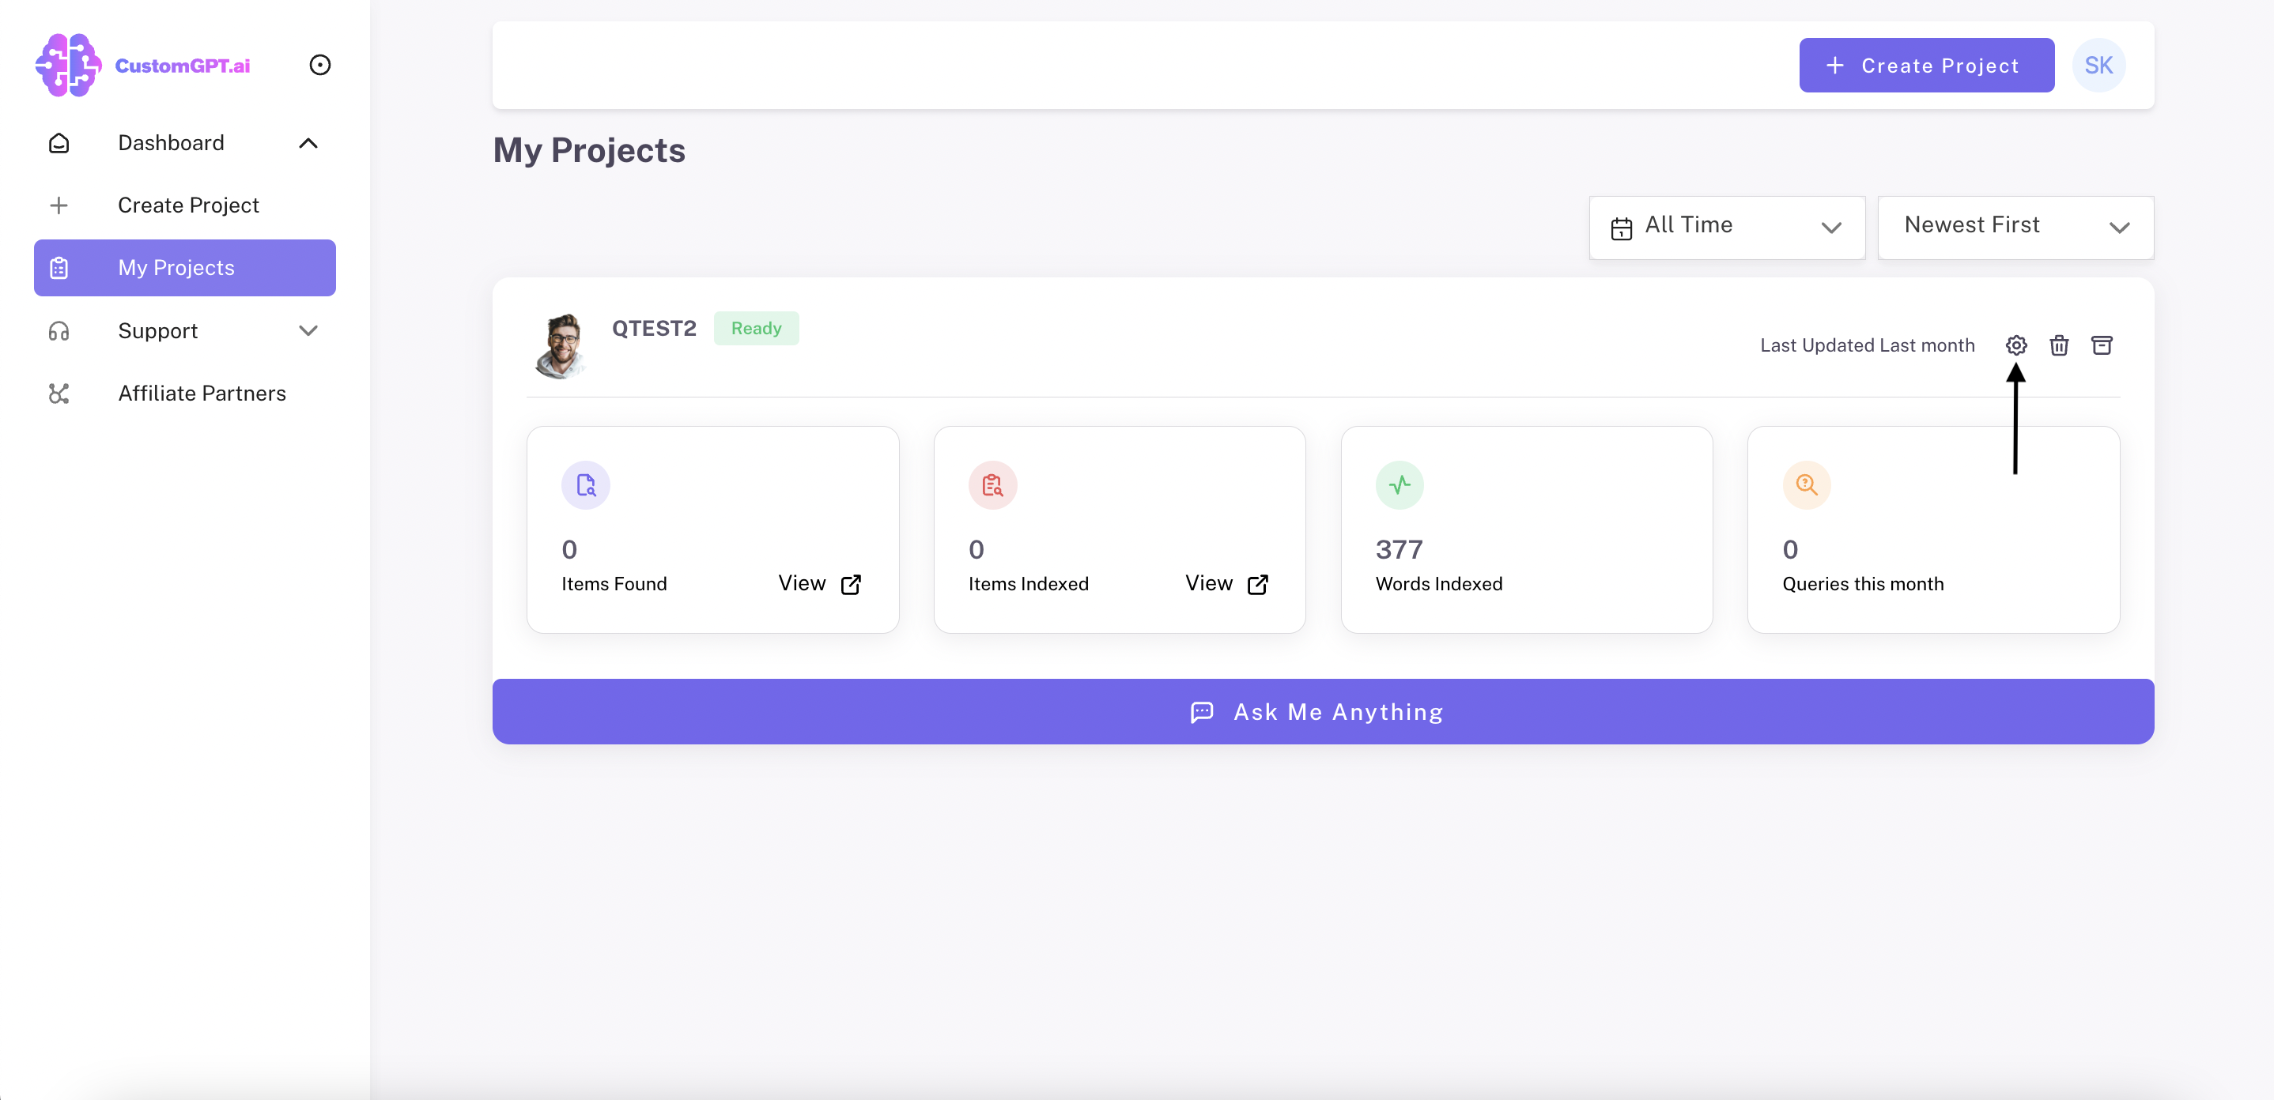Click the Words Indexed pulse icon
The width and height of the screenshot is (2274, 1100).
pyautogui.click(x=1400, y=485)
